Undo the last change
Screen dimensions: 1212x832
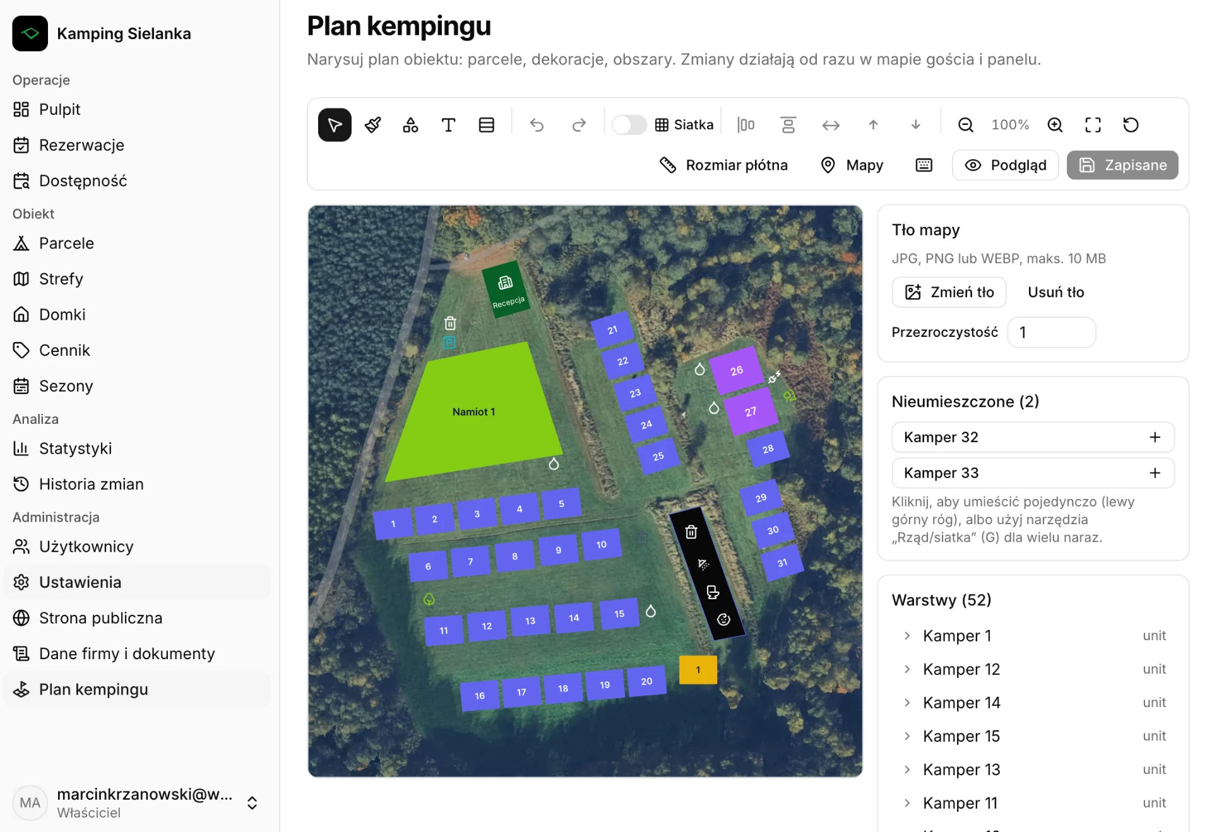pos(537,125)
